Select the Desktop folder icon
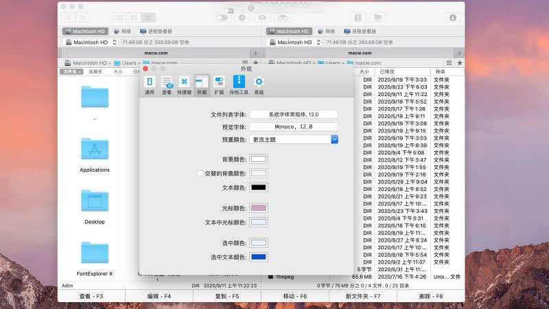Image resolution: width=549 pixels, height=309 pixels. (95, 201)
